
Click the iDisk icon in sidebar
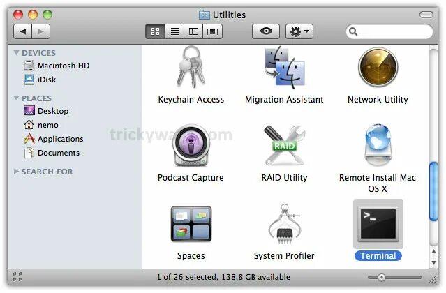click(x=29, y=80)
